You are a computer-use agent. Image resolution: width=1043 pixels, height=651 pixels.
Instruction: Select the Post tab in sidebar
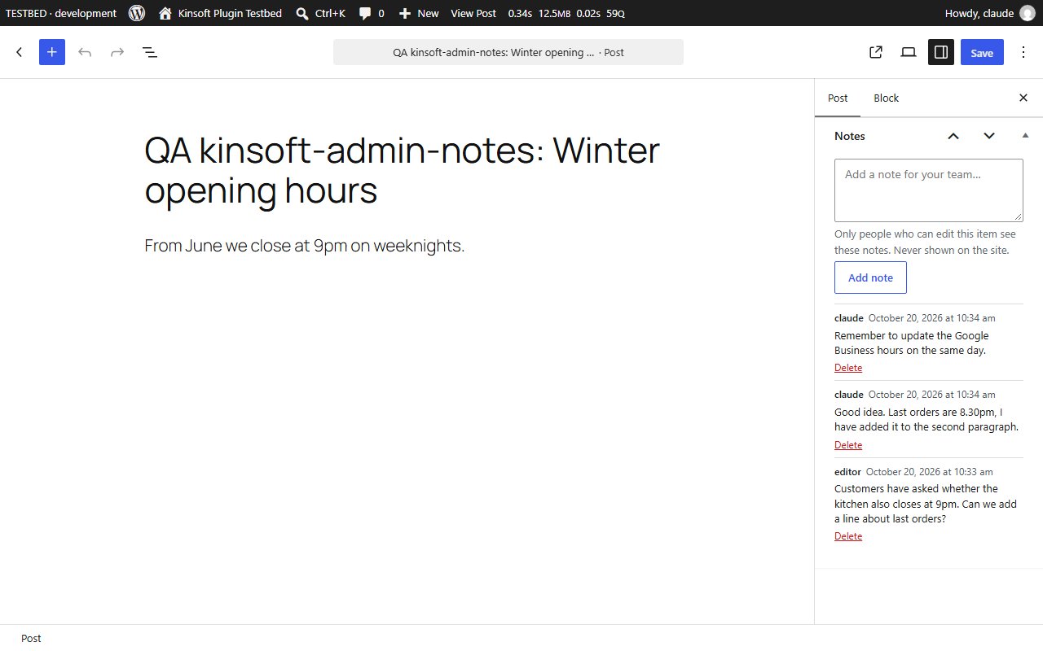[838, 98]
